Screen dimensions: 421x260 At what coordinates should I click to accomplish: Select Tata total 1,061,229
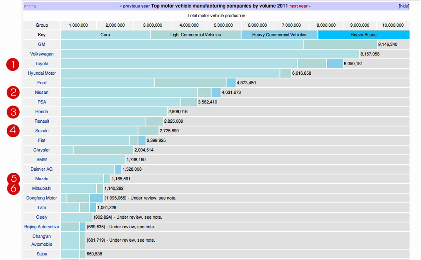[x=107, y=207]
